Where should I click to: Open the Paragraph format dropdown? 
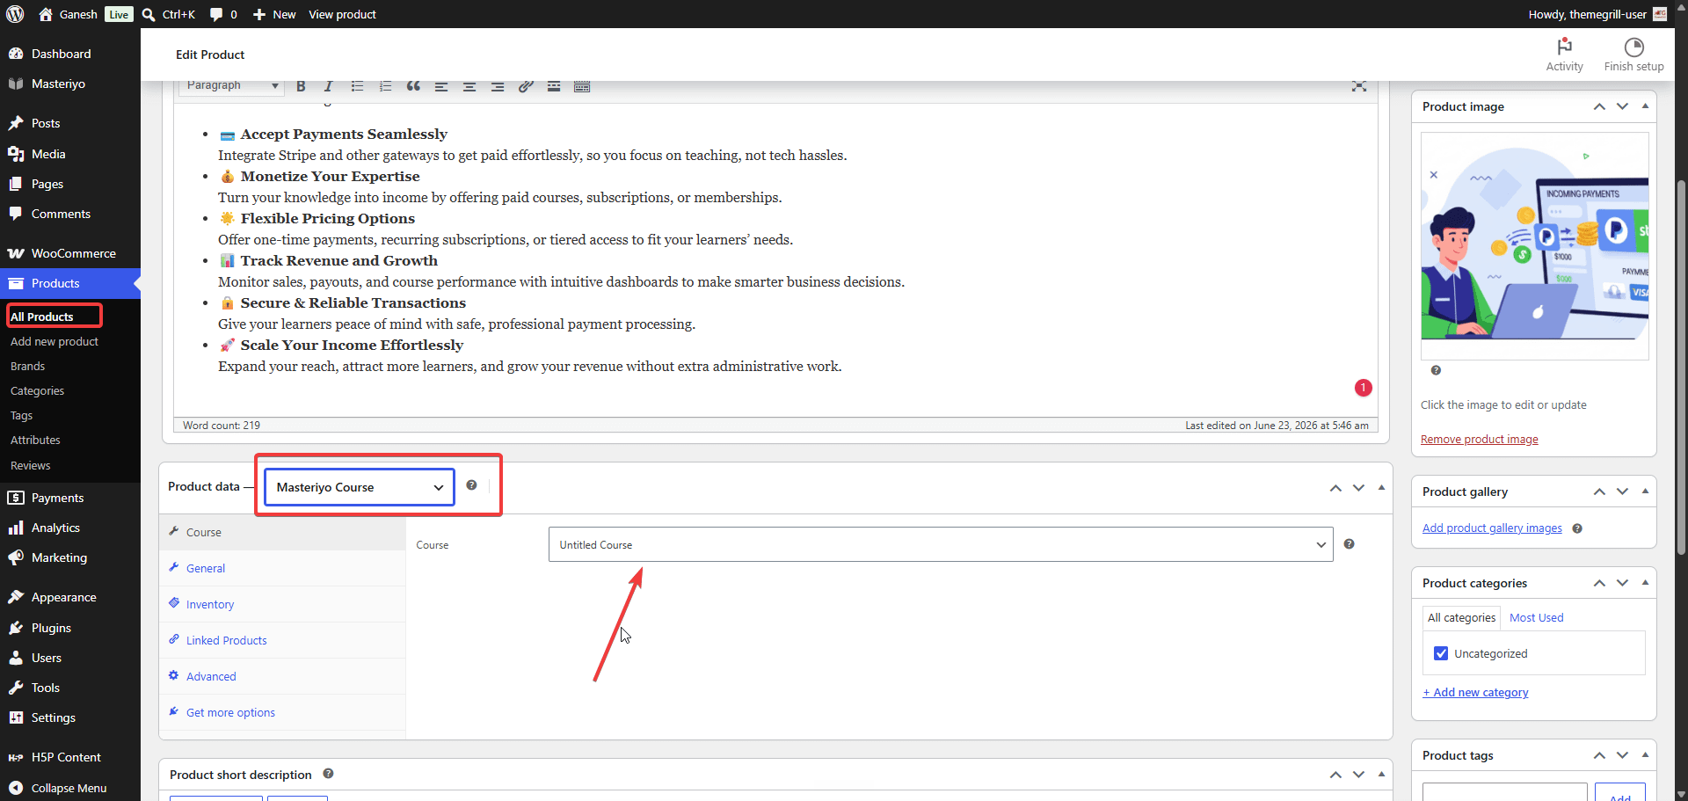[232, 85]
